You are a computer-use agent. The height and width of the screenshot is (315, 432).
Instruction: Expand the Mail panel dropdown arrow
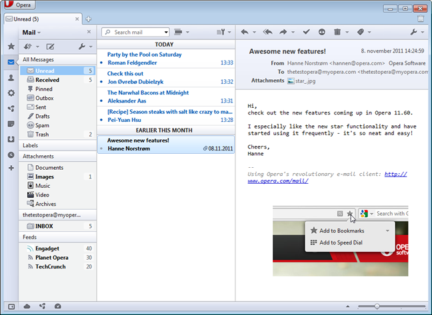39,33
